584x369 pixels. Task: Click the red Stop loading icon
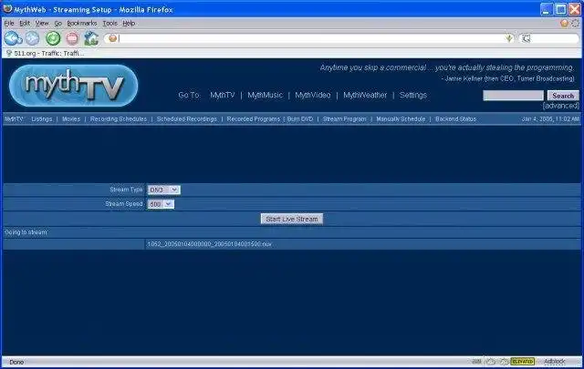click(72, 38)
